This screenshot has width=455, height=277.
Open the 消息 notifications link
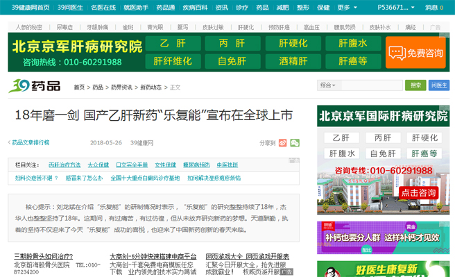(x=434, y=8)
